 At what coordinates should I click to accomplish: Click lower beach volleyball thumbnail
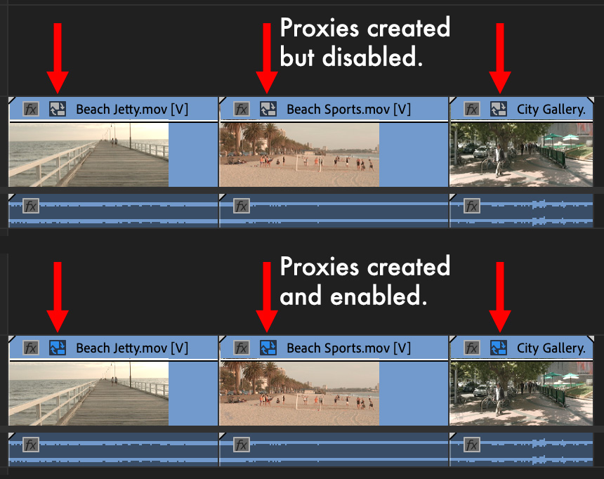(299, 393)
